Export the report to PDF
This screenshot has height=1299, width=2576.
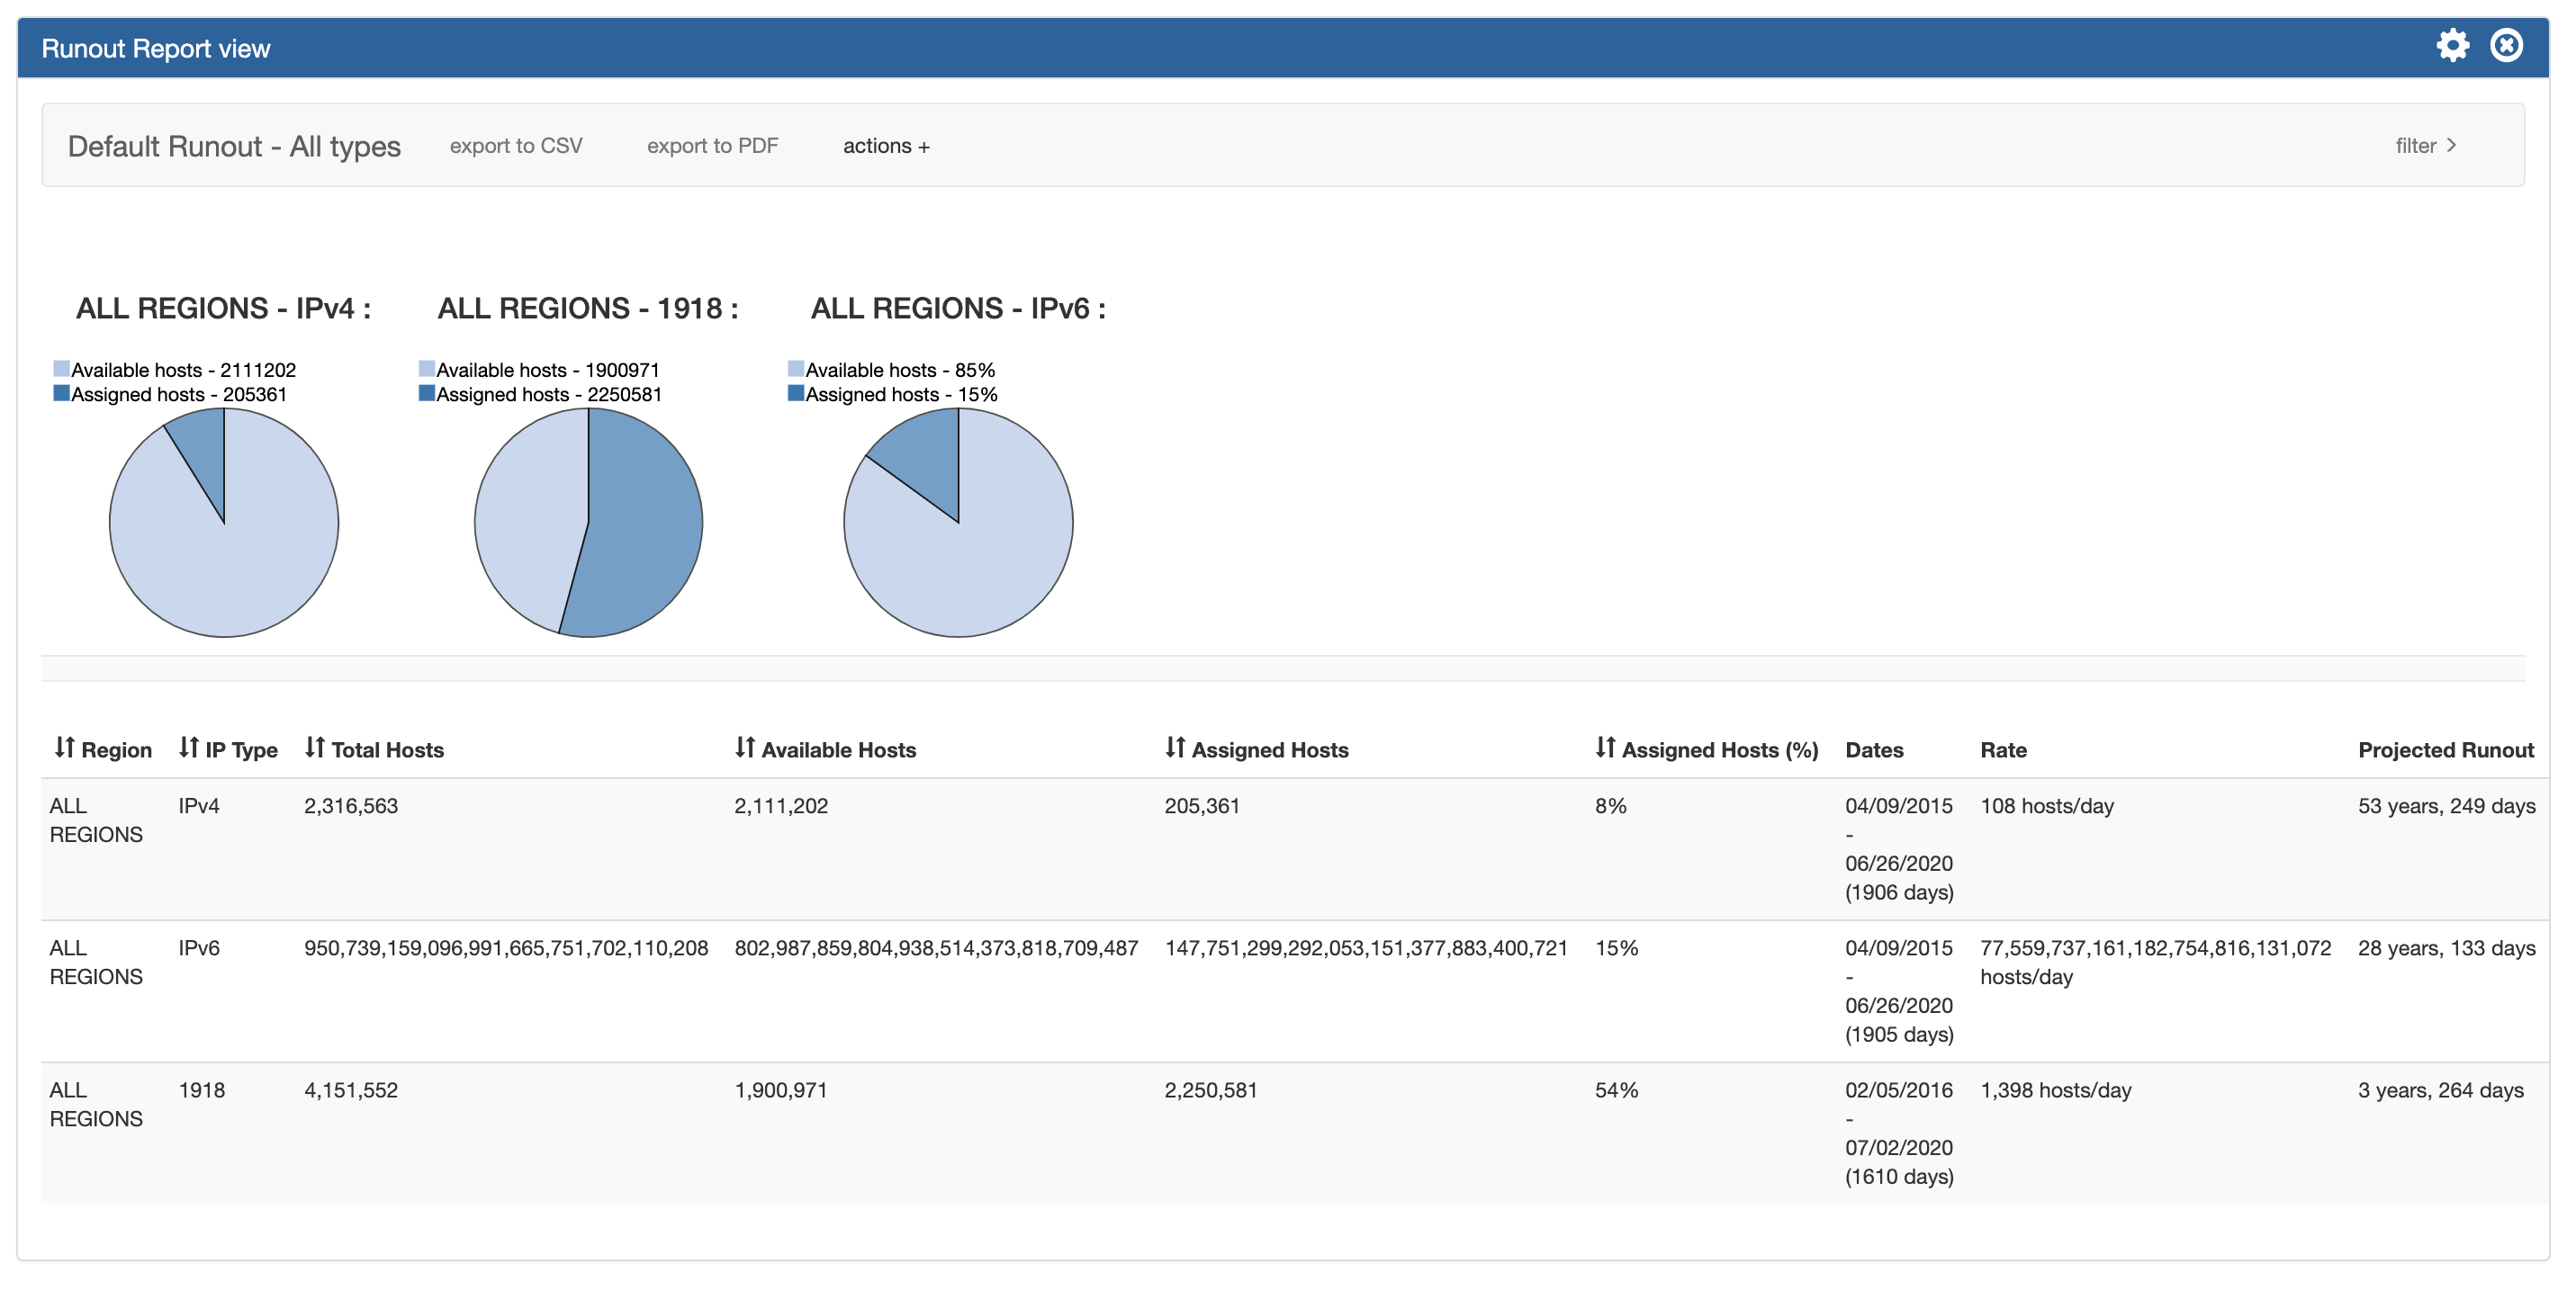tap(712, 146)
